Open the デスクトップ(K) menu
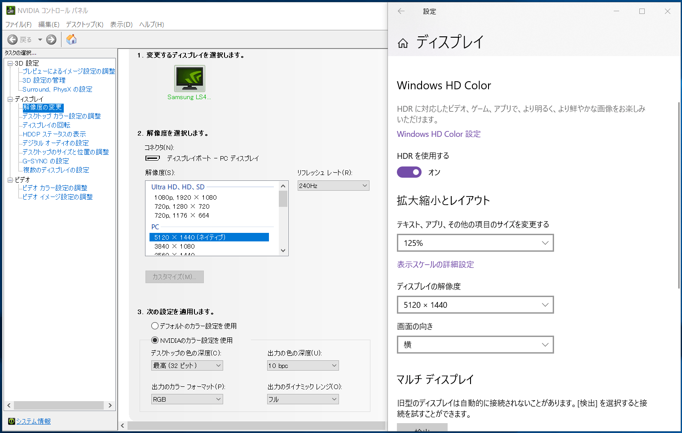The image size is (682, 433). 85,25
